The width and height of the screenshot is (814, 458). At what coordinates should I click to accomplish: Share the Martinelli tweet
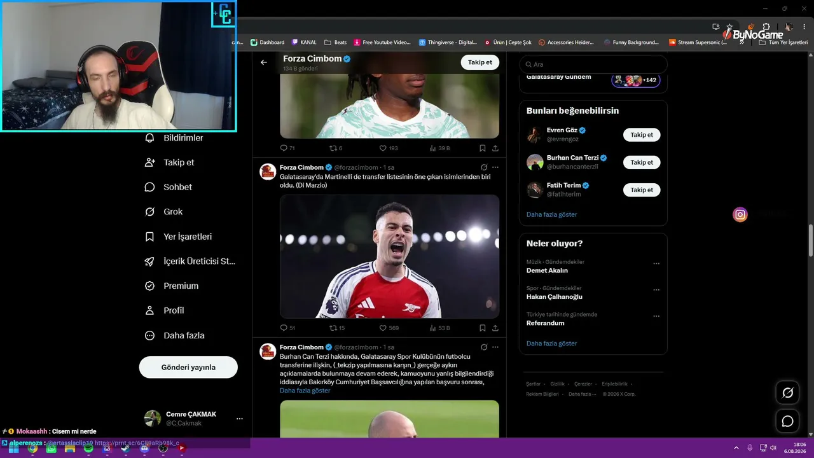pyautogui.click(x=495, y=328)
